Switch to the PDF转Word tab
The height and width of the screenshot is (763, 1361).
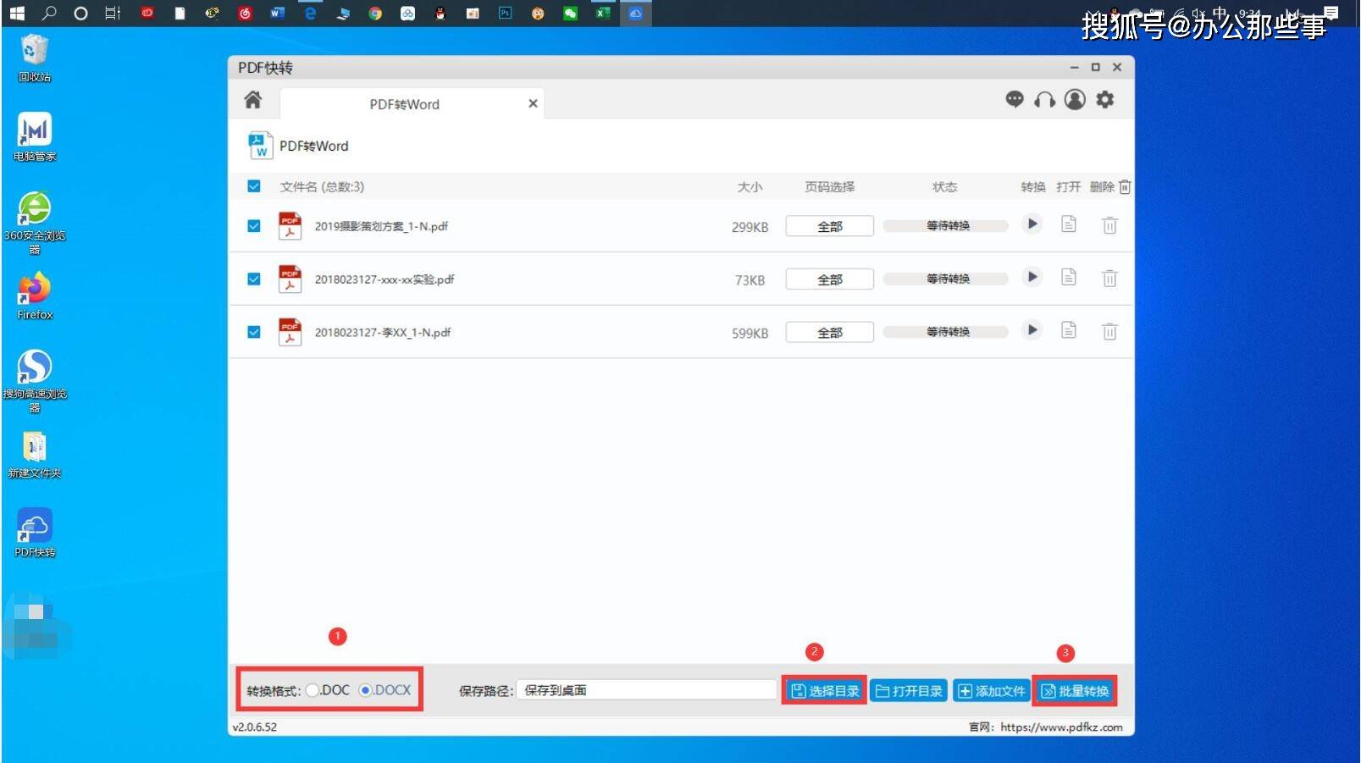404,103
